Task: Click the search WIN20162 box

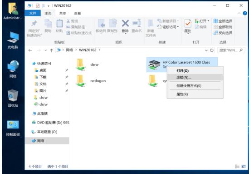Action: tap(231, 50)
